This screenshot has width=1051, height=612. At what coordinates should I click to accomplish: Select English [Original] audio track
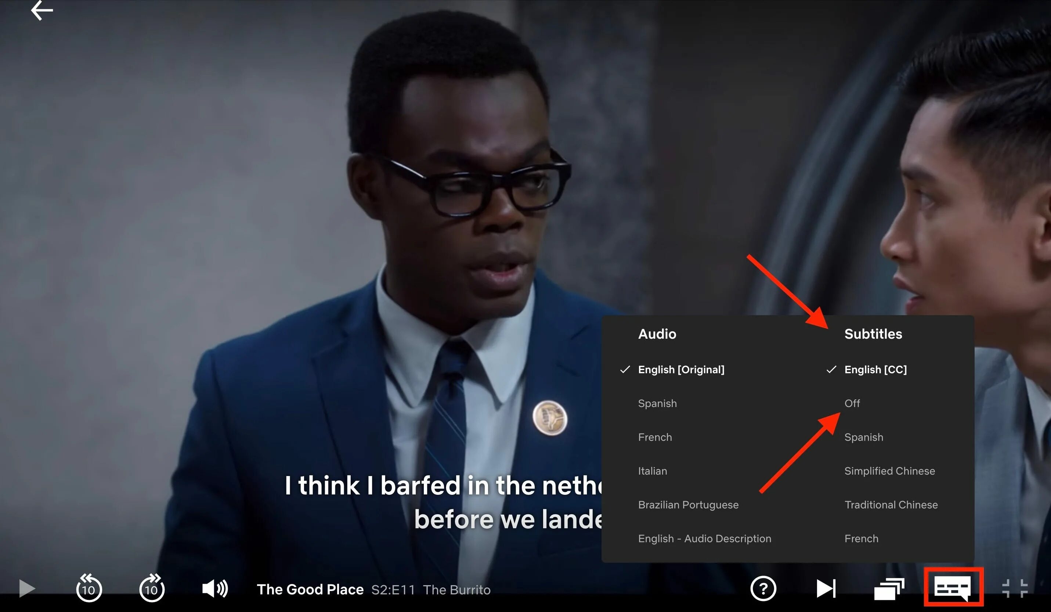[681, 370]
